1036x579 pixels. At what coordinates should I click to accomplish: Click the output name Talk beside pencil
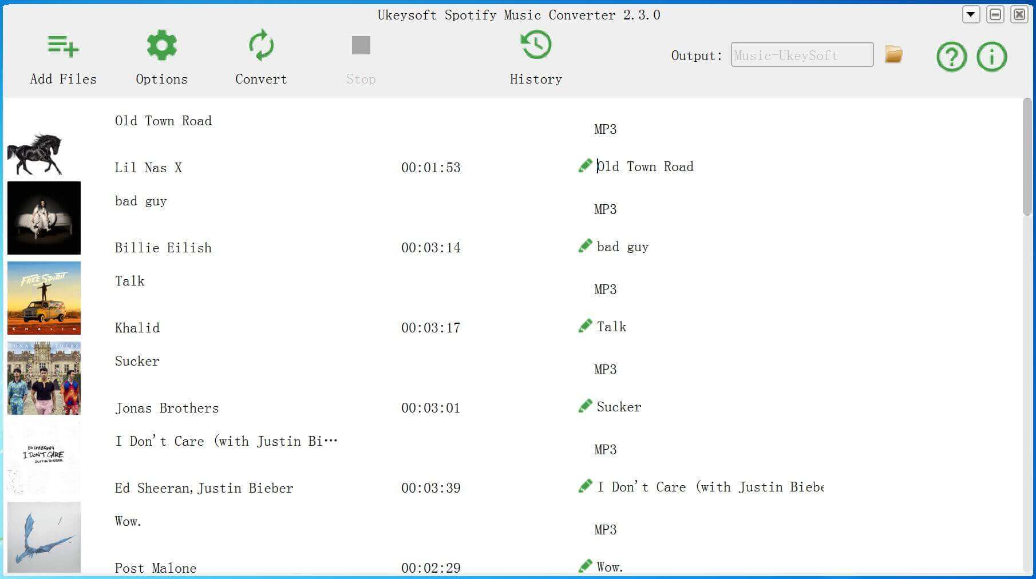point(611,327)
